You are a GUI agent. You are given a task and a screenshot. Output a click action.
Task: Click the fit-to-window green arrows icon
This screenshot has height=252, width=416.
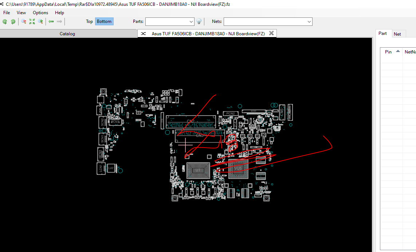(x=32, y=22)
